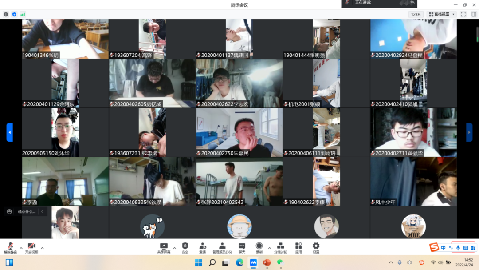Toggle full screen mode icon
The image size is (479, 270).
tap(463, 14)
